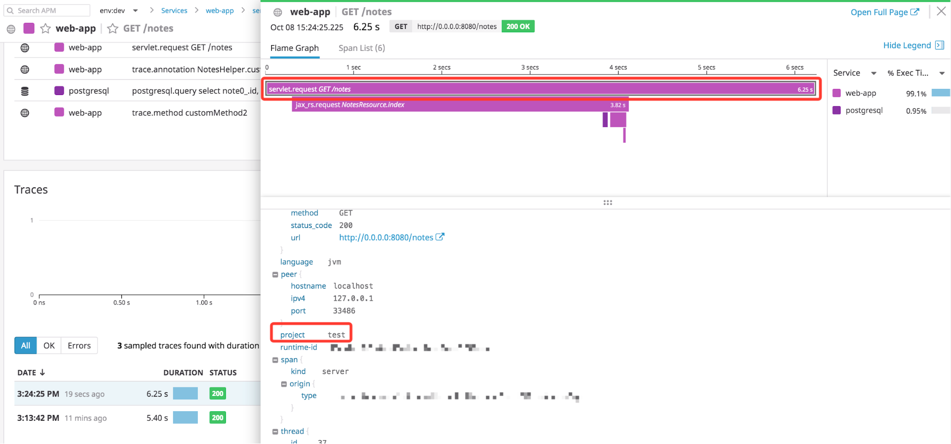The image size is (951, 444).
Task: Click the Open Full Page link
Action: (x=885, y=12)
